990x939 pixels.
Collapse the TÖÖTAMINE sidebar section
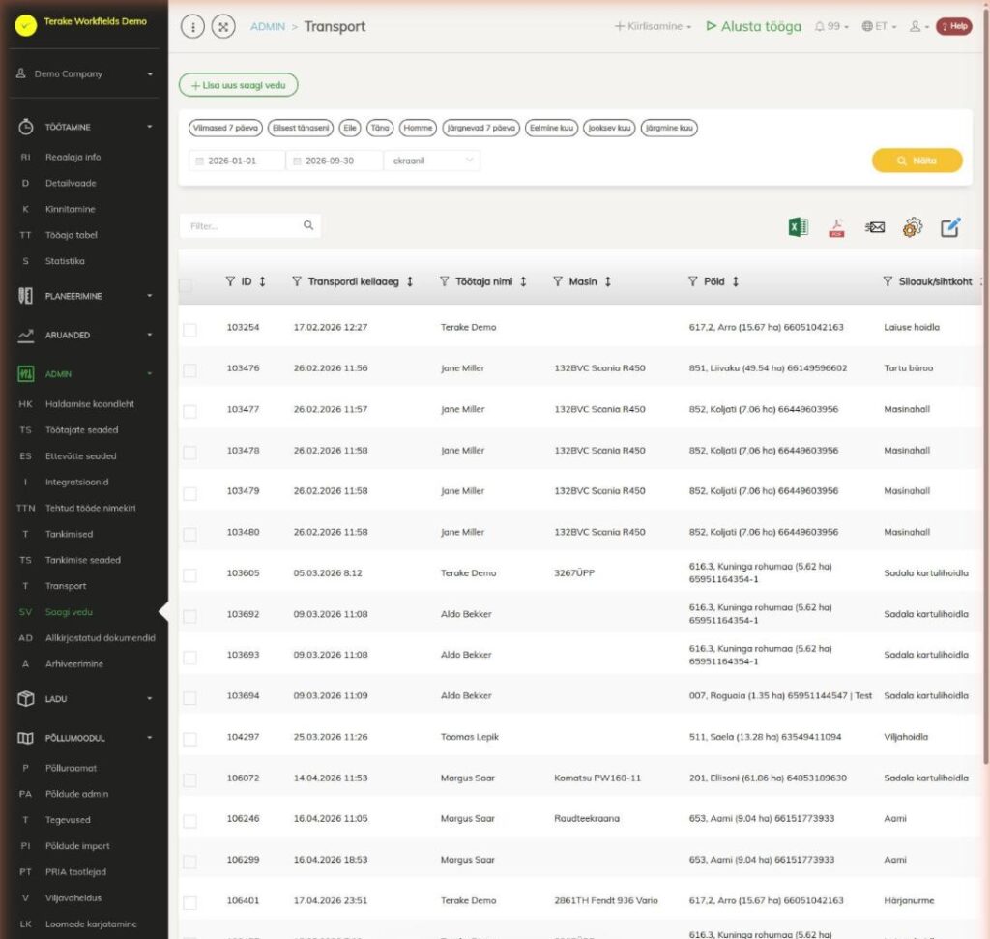click(x=85, y=127)
